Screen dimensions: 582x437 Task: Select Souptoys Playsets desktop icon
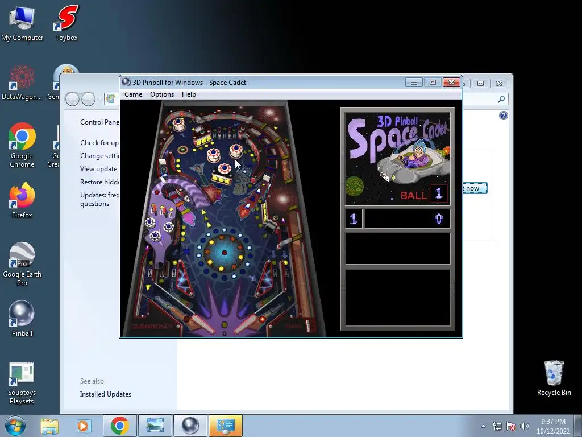coord(22,383)
